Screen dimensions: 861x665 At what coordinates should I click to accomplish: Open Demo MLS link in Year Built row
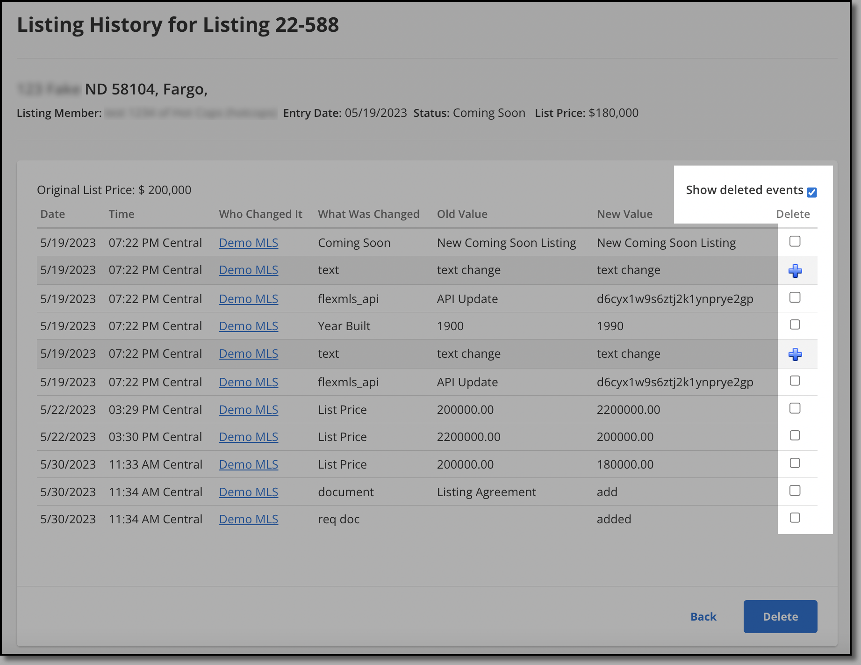click(x=249, y=326)
